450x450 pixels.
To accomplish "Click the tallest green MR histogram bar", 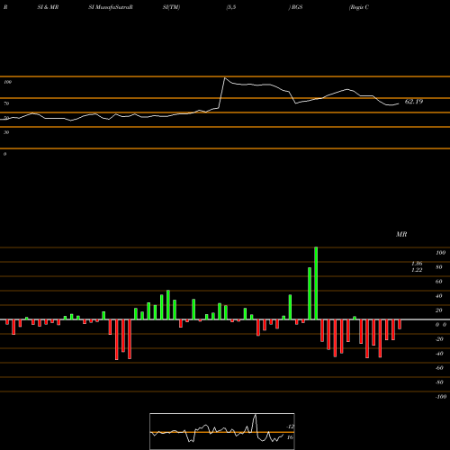I will 316,283.
